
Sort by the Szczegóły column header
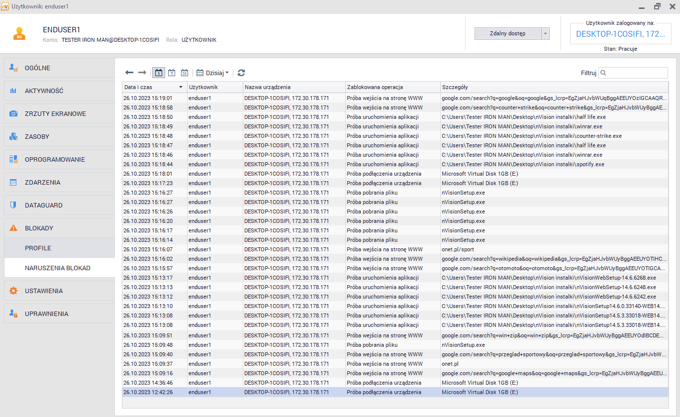point(554,87)
